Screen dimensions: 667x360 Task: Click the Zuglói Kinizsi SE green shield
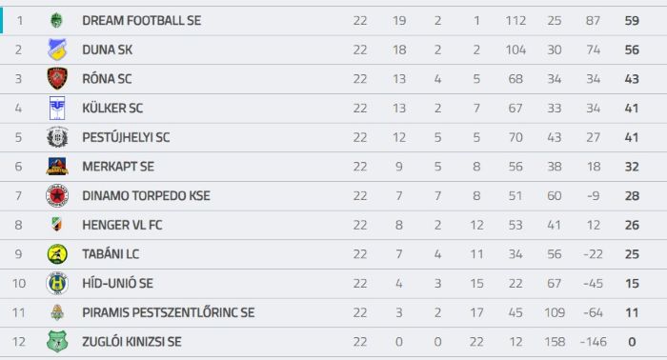pos(57,341)
